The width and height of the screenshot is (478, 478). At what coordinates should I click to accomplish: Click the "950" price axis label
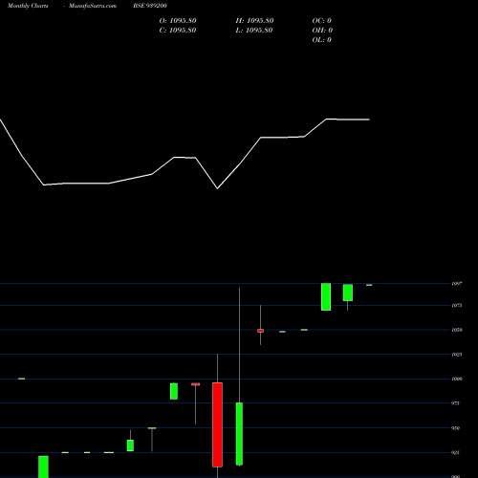pos(456,428)
